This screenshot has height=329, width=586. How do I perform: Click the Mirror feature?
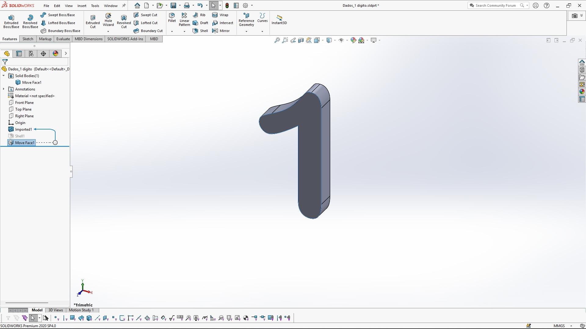point(221,31)
